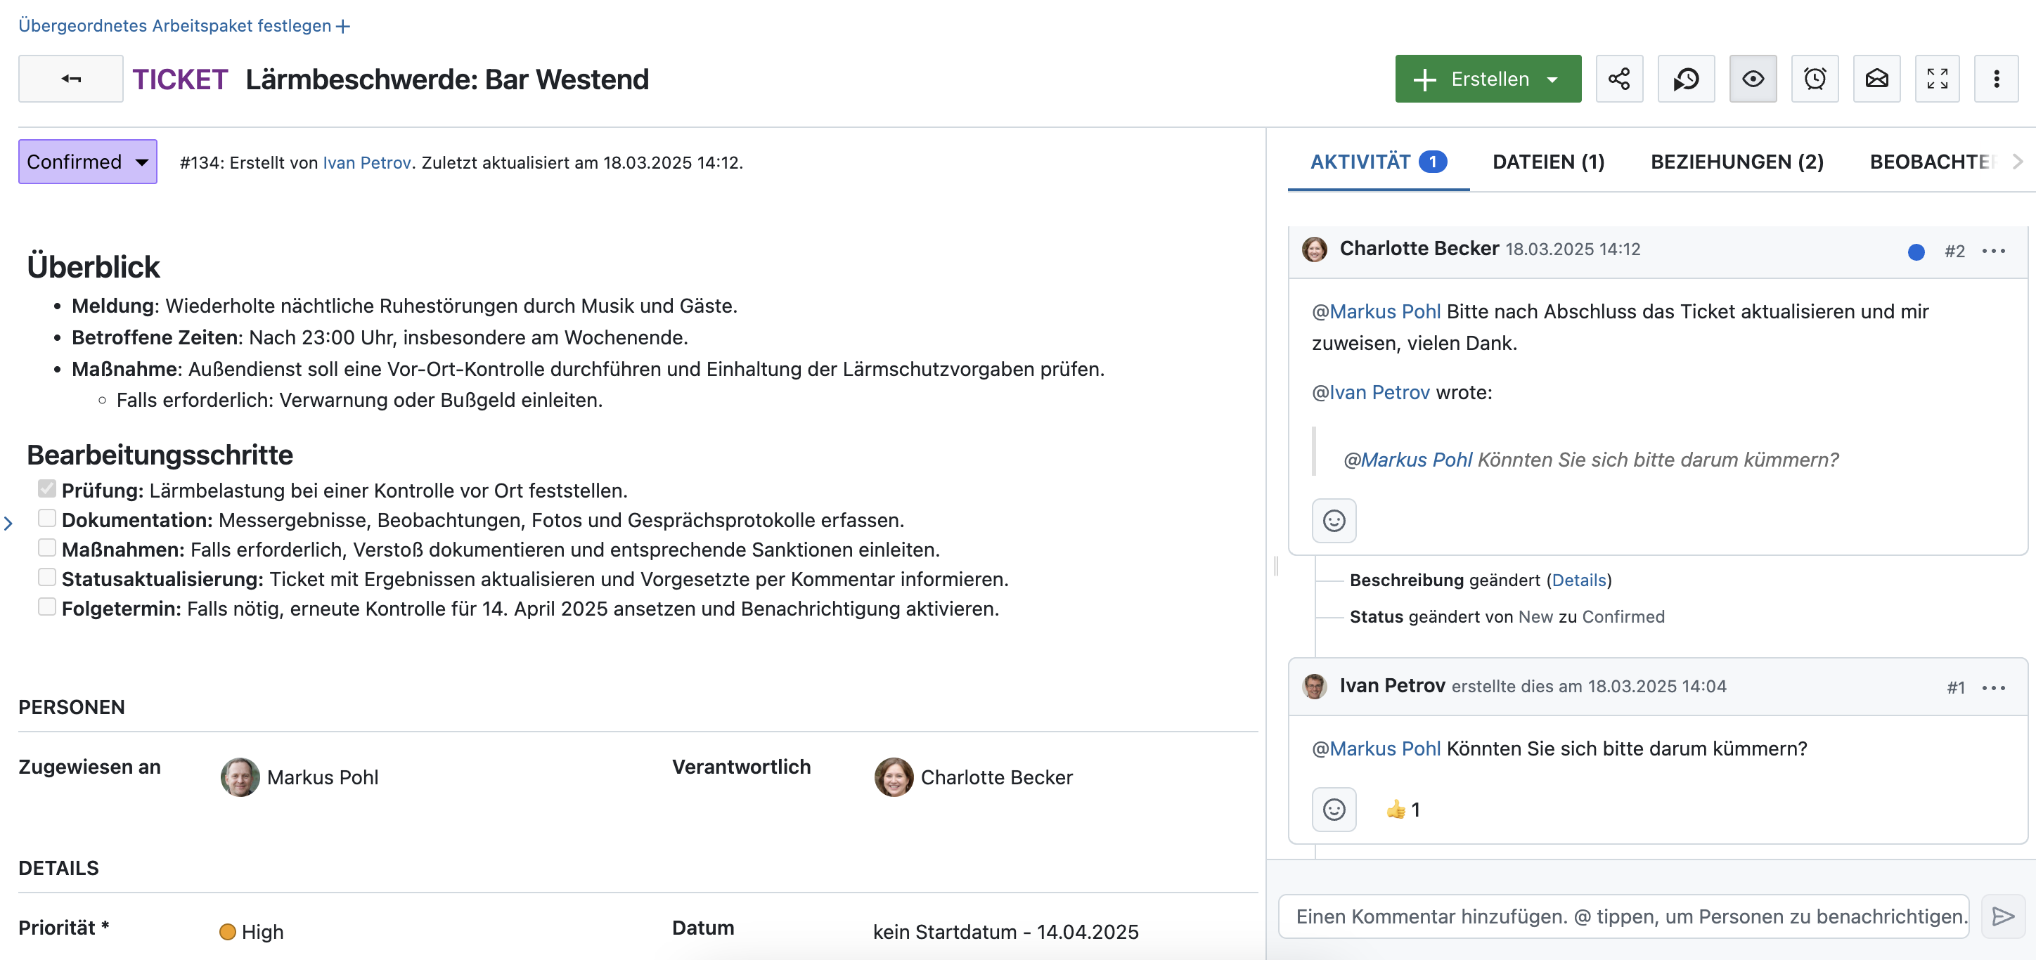Set a reminder with the alarm clock icon
The image size is (2036, 960).
tap(1815, 78)
